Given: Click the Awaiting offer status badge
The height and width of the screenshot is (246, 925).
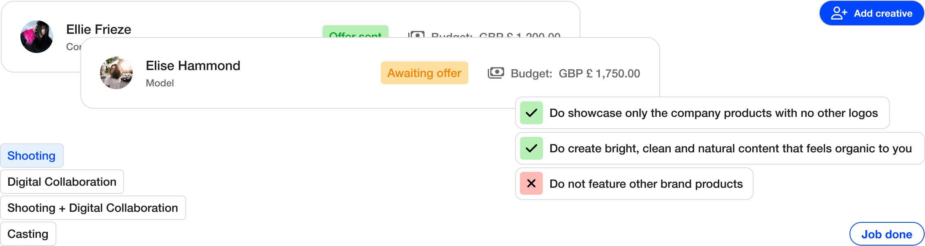Looking at the screenshot, I should pyautogui.click(x=424, y=73).
